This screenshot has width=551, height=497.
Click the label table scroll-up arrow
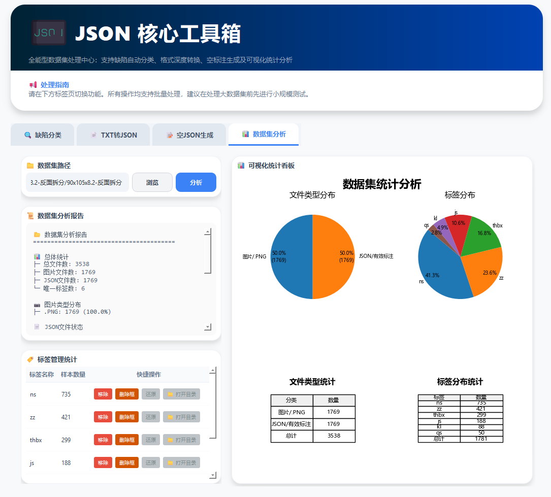[x=213, y=370]
